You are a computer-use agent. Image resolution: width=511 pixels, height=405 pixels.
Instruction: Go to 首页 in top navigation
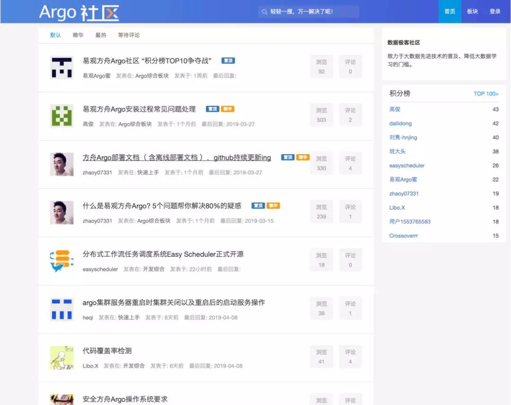[x=450, y=11]
